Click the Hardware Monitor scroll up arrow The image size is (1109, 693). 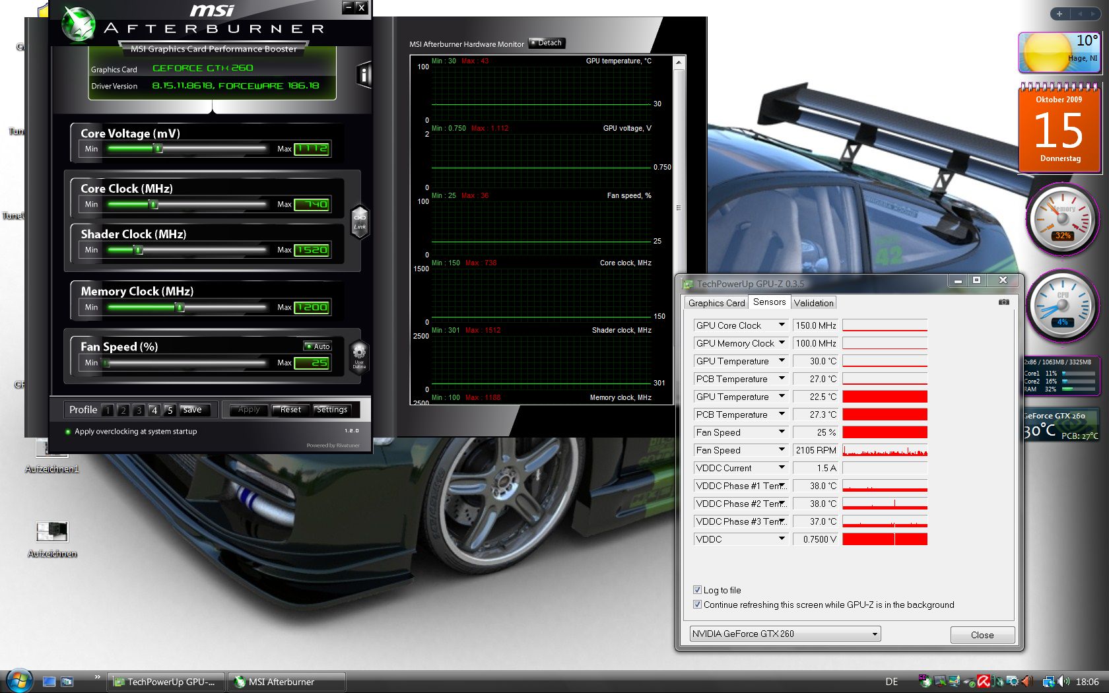coord(678,62)
